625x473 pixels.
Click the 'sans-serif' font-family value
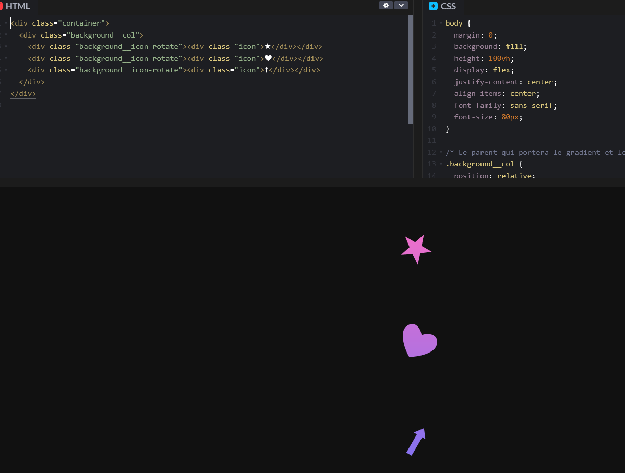tap(532, 105)
